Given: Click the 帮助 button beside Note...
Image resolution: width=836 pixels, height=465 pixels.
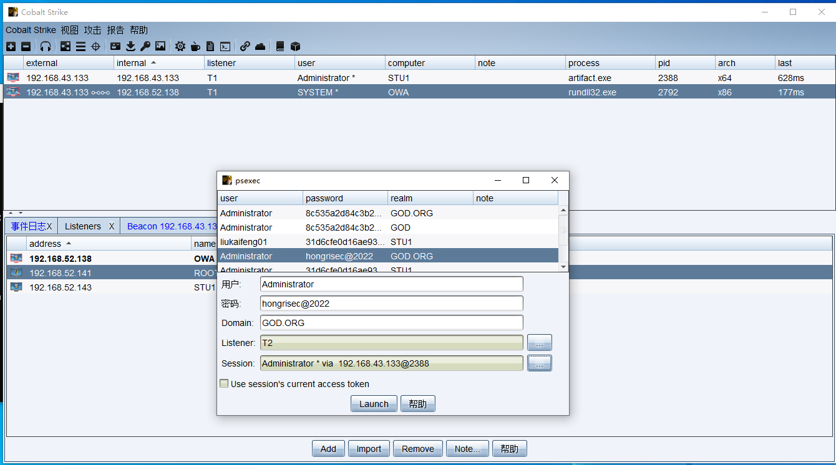Looking at the screenshot, I should tap(510, 449).
